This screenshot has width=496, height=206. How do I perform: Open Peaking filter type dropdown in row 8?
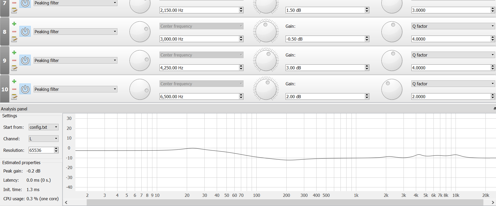pyautogui.click(x=75, y=32)
